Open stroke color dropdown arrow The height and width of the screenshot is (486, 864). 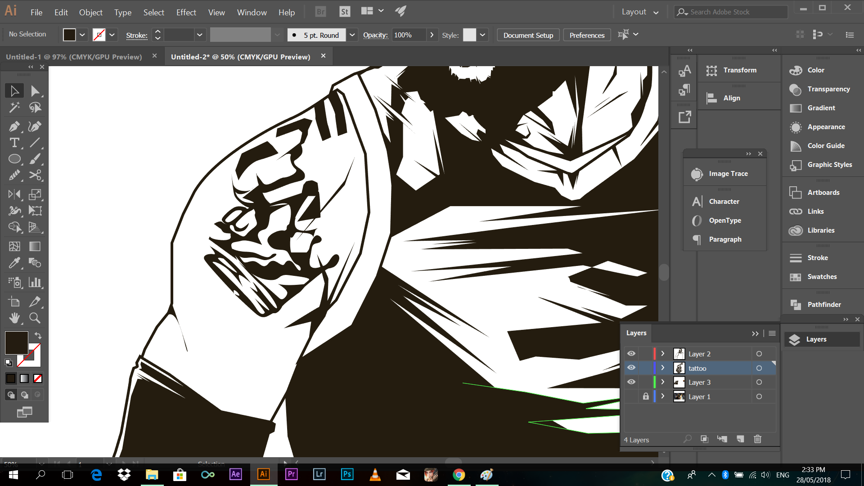pos(112,35)
